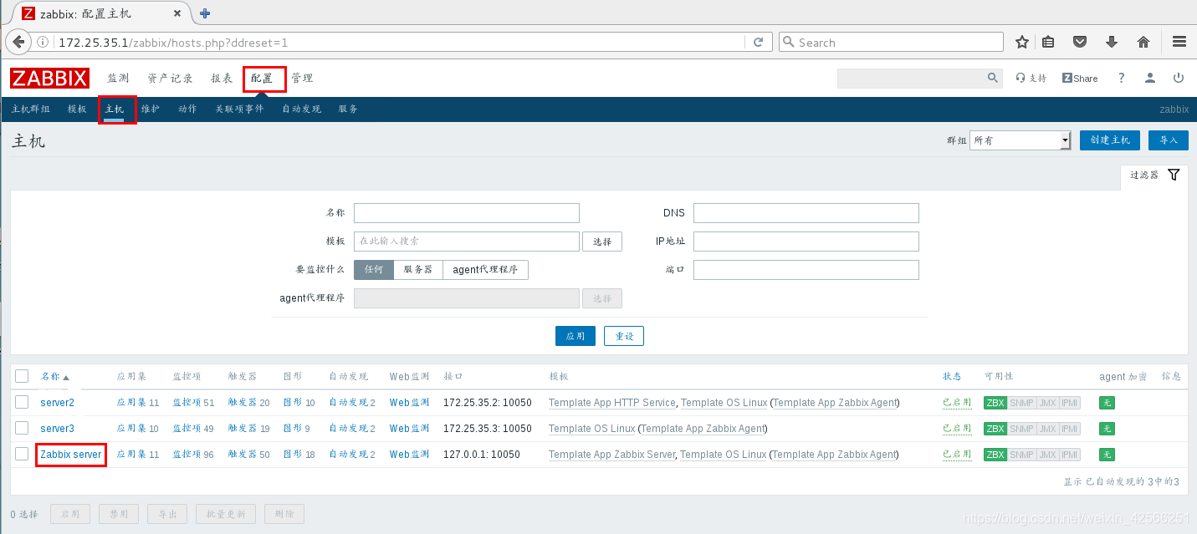Open the 资产记录 top menu
This screenshot has height=534, width=1197.
[170, 78]
